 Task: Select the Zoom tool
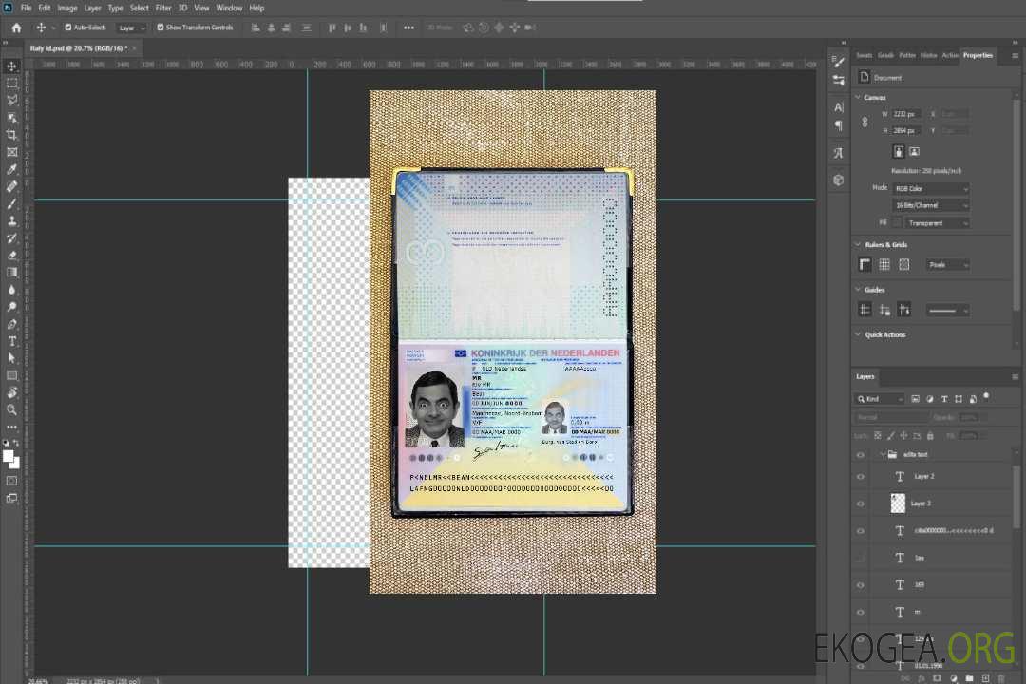(x=11, y=409)
